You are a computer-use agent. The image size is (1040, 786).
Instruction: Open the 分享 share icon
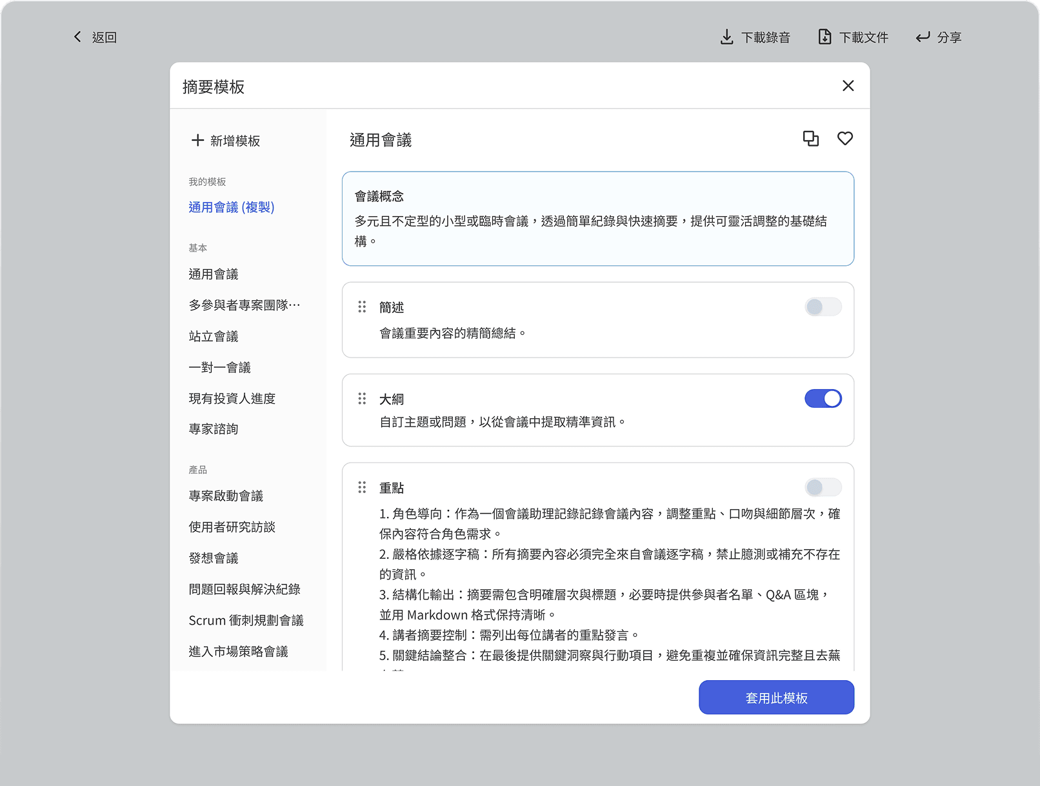(x=923, y=37)
